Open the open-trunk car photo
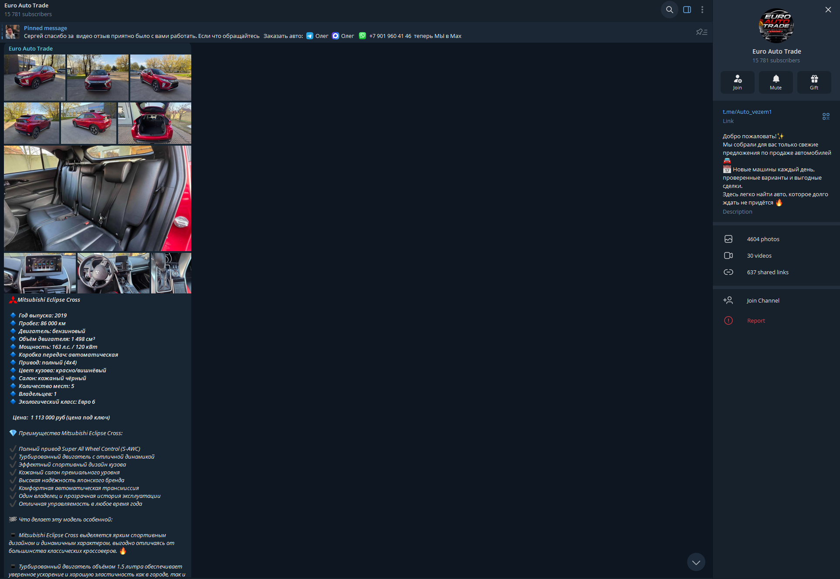The height and width of the screenshot is (579, 840). tap(155, 123)
